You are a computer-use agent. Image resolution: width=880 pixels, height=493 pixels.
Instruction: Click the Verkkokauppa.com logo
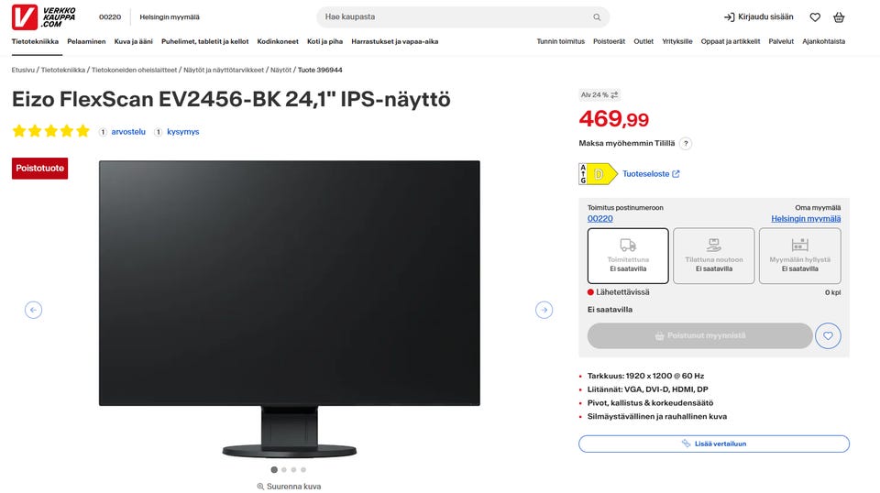[44, 17]
